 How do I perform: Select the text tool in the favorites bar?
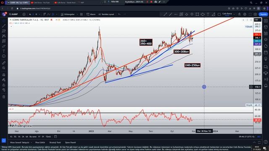pos(208,14)
